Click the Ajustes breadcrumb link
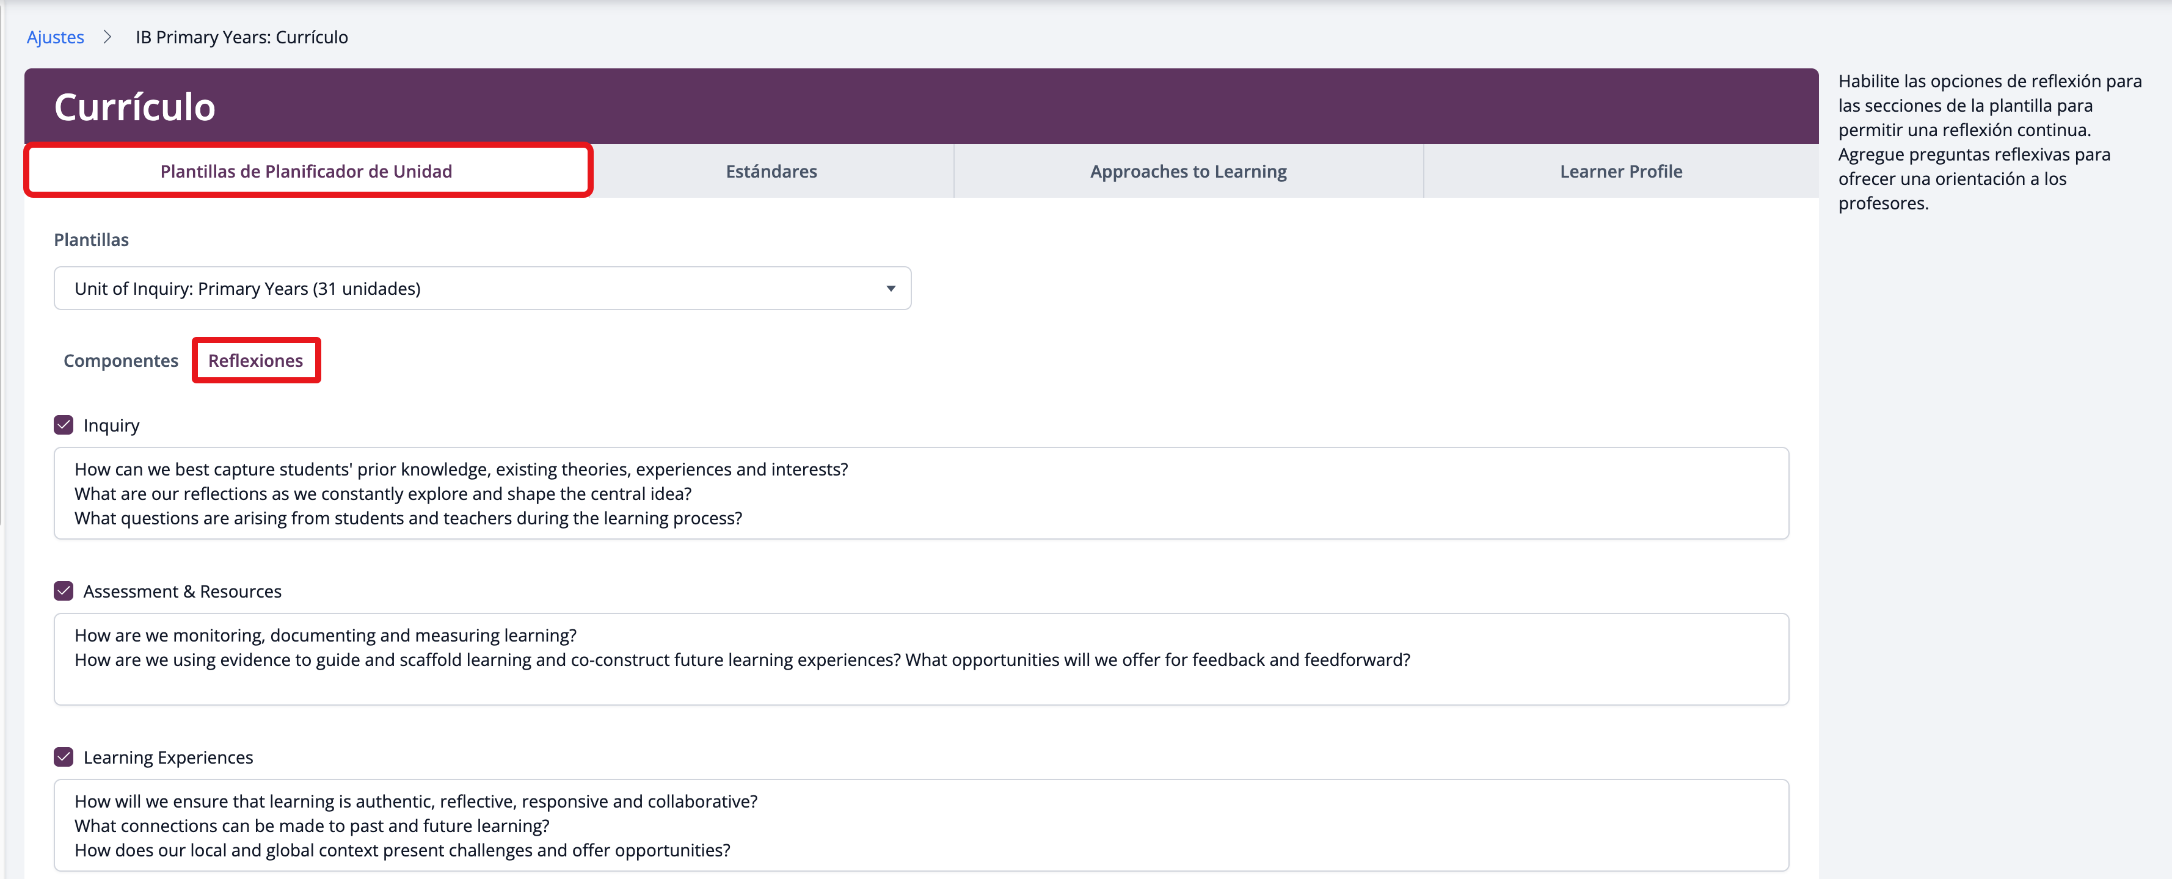 click(x=55, y=37)
